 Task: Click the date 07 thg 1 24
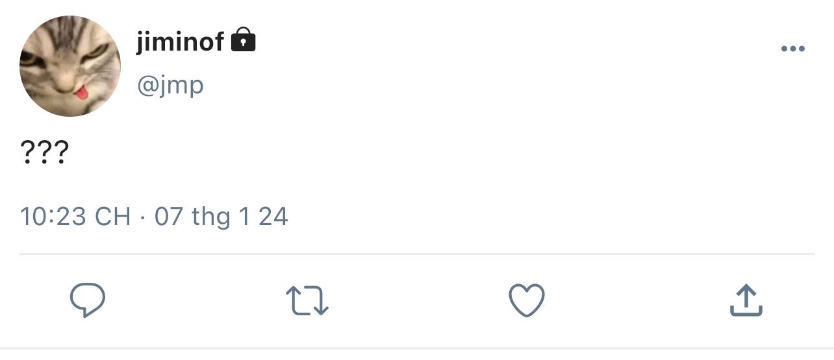[x=221, y=216]
